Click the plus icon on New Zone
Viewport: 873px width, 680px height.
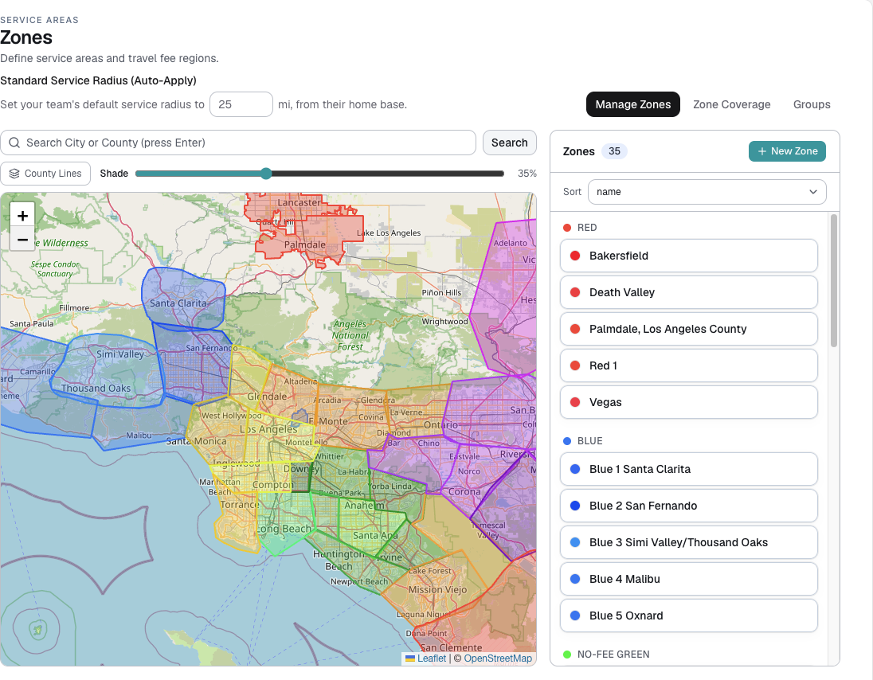pos(762,151)
